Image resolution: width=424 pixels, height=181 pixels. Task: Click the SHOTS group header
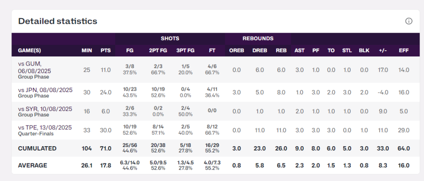(x=170, y=38)
